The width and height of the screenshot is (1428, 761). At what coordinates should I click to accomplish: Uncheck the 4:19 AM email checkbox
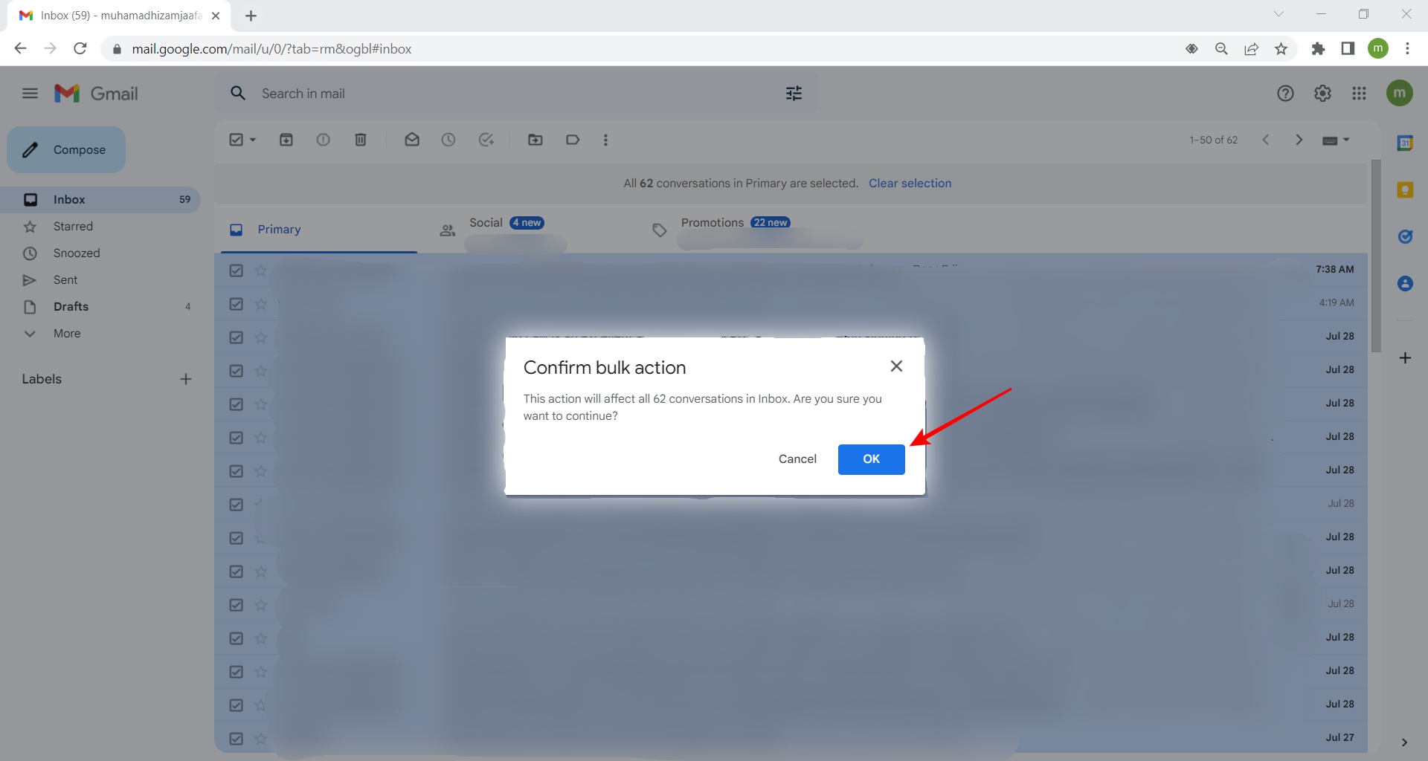click(237, 304)
